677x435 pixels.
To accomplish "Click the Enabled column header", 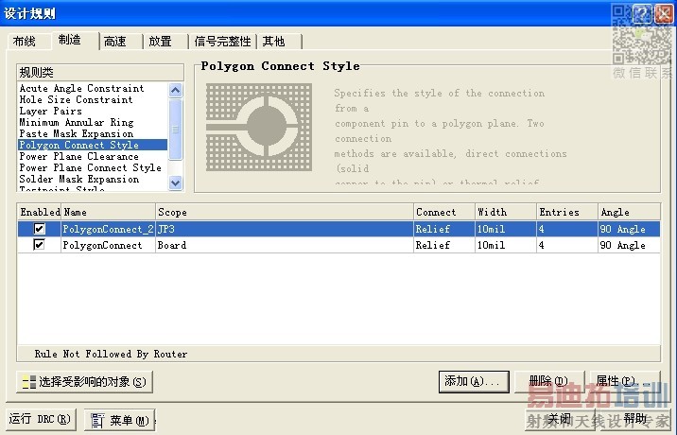I will [x=40, y=212].
